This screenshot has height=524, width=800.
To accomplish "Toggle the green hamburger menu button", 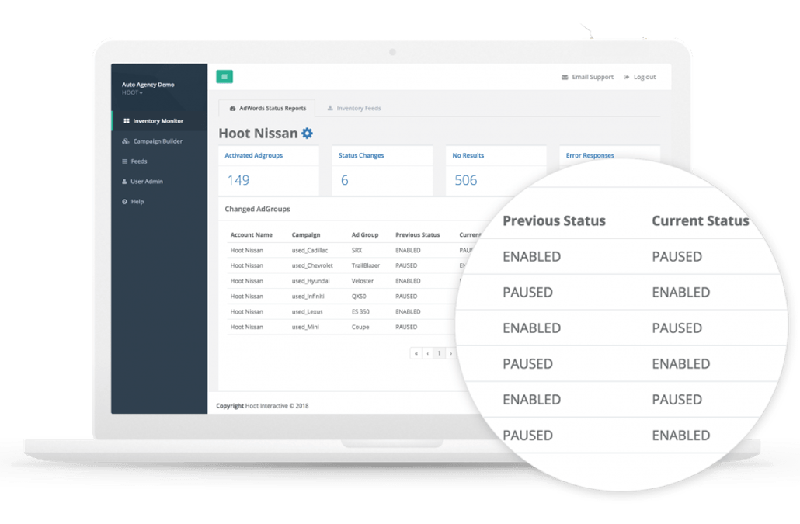I will (224, 76).
